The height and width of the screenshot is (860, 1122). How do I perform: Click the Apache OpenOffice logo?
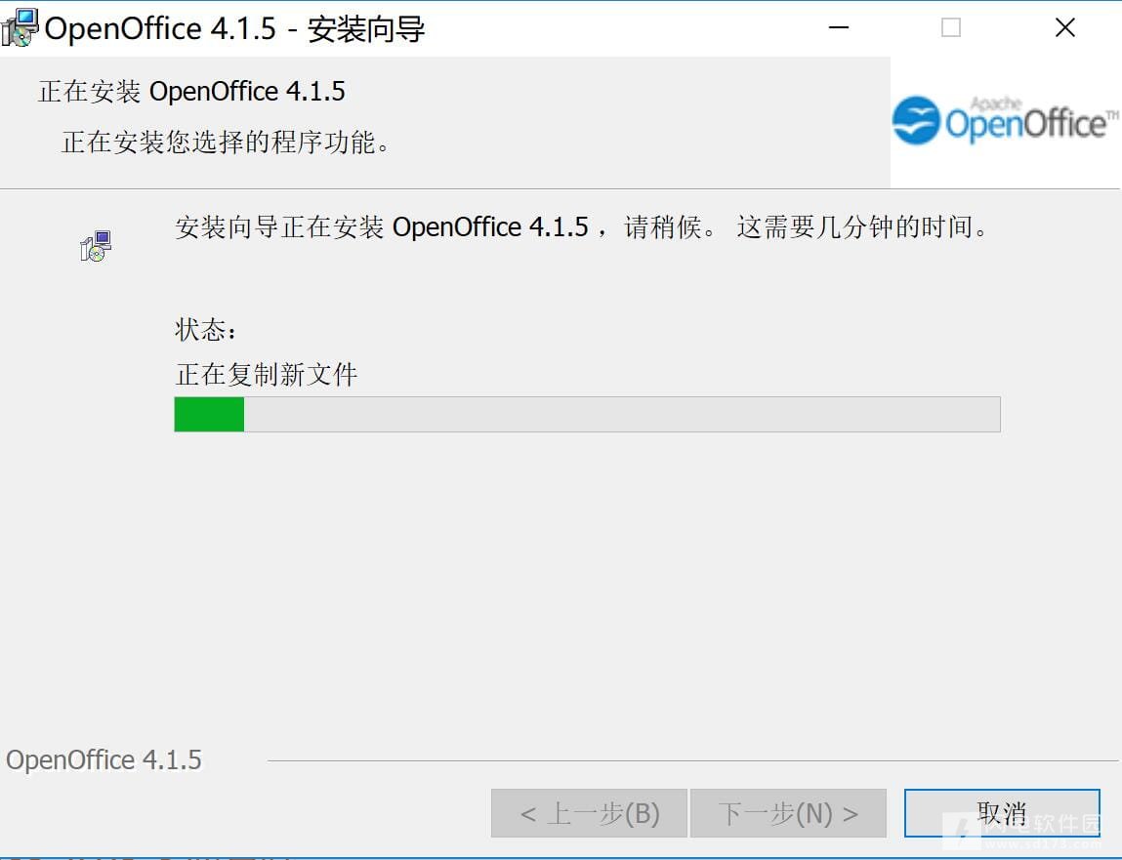point(1005,120)
